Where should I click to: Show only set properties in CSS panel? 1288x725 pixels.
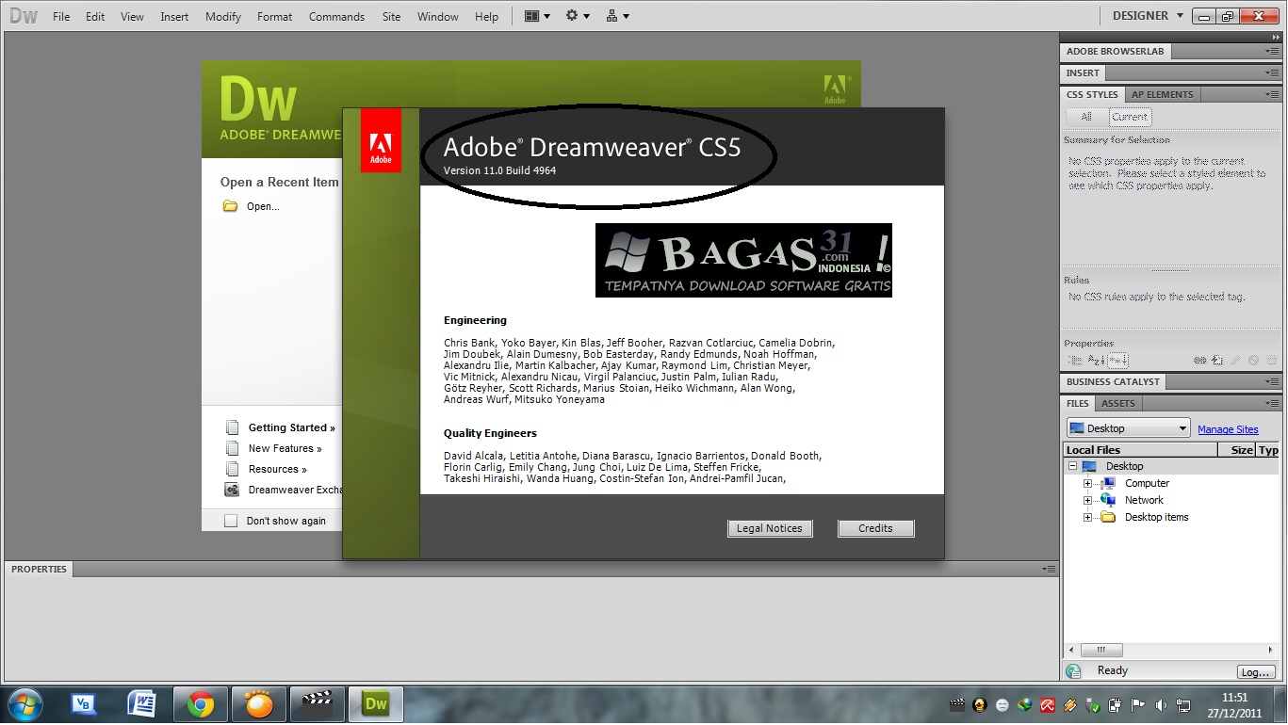coord(1117,361)
